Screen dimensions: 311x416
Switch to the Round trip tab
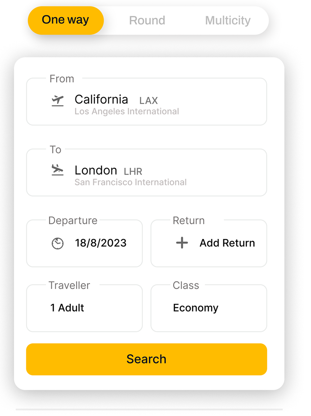point(147,21)
